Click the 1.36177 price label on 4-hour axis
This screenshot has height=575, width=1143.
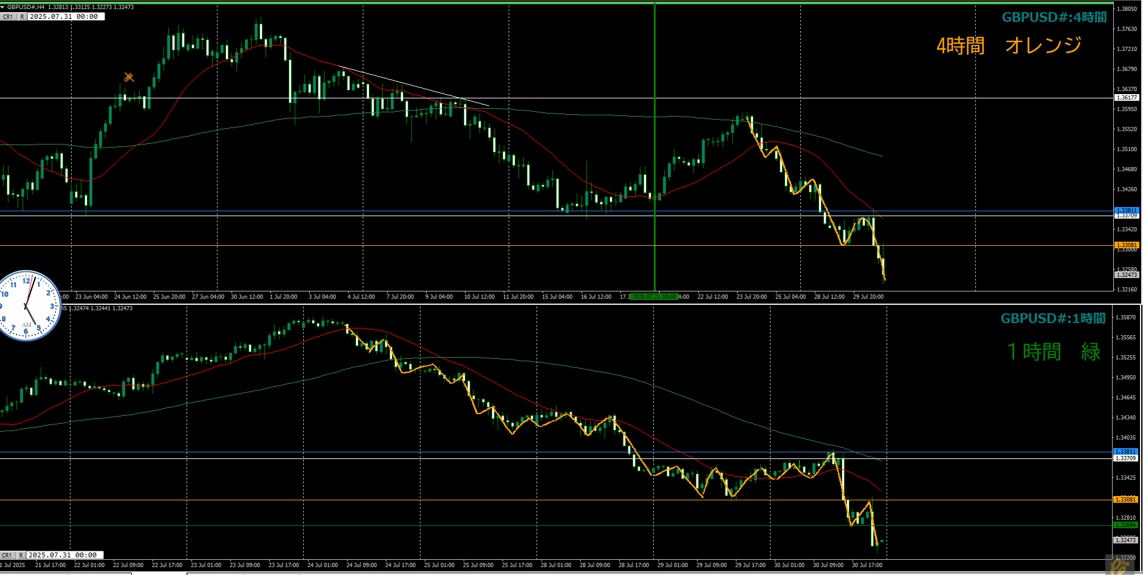tap(1126, 98)
